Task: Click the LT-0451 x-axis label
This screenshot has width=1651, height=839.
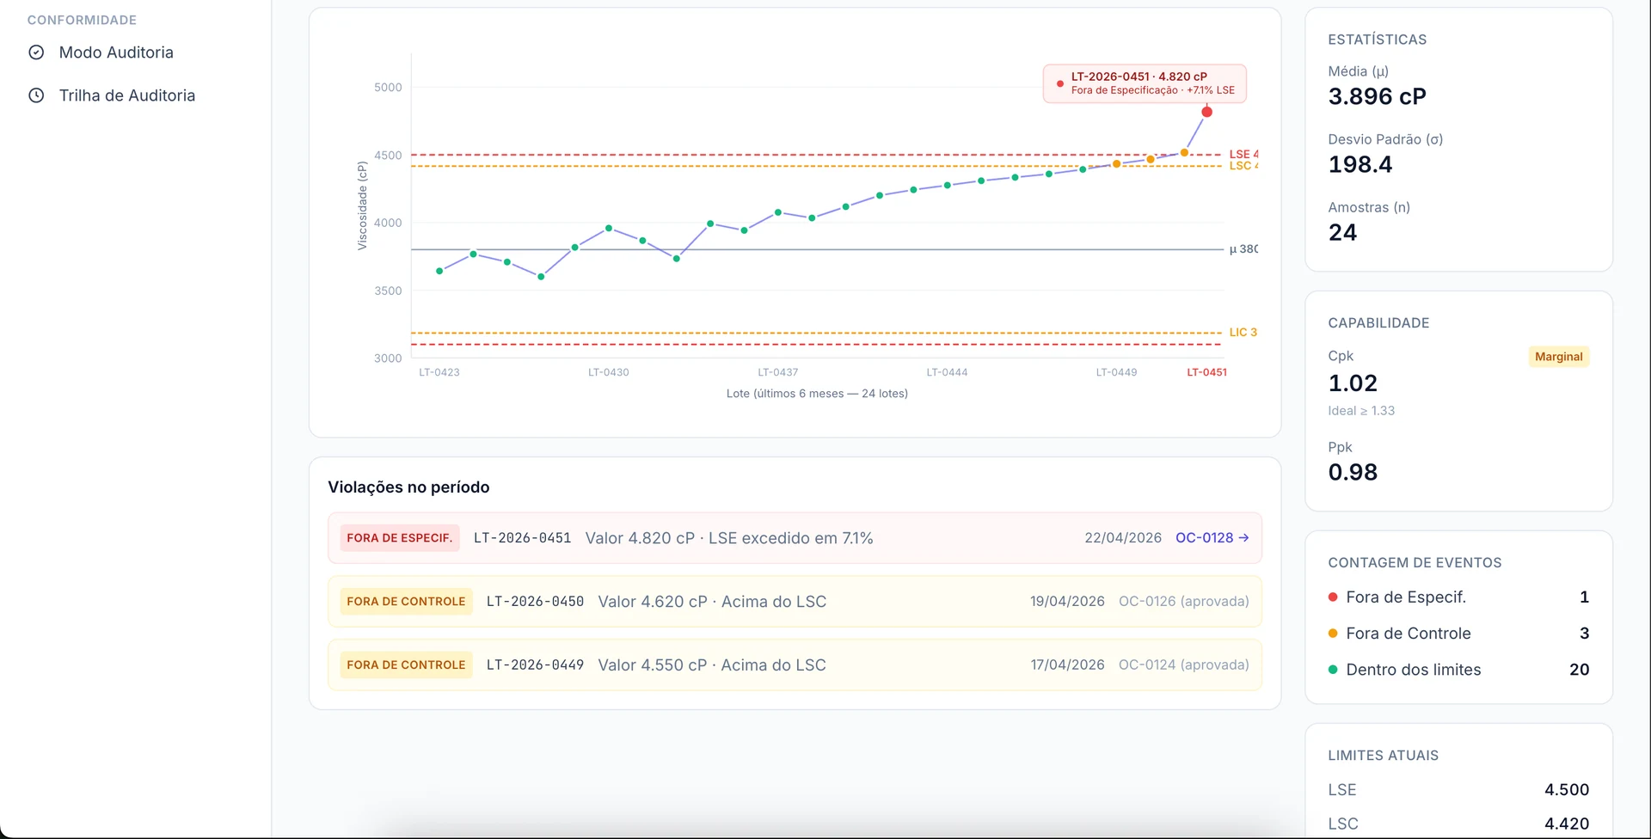Action: click(x=1206, y=372)
